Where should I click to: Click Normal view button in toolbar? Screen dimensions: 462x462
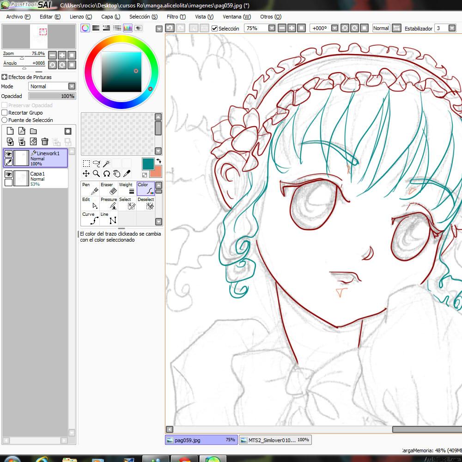click(x=381, y=28)
